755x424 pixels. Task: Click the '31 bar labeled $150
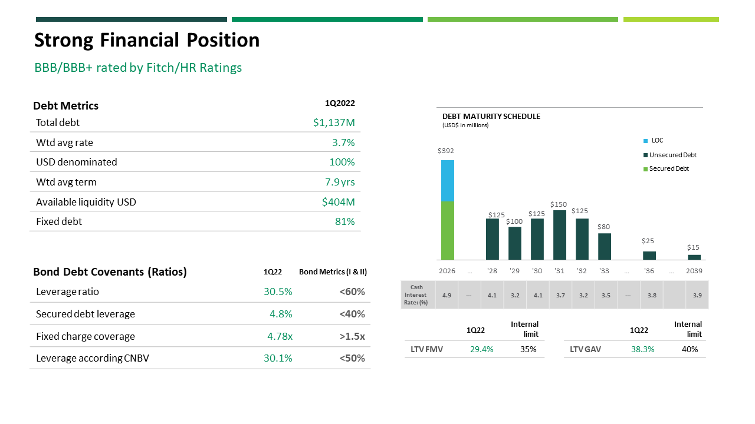pyautogui.click(x=560, y=235)
